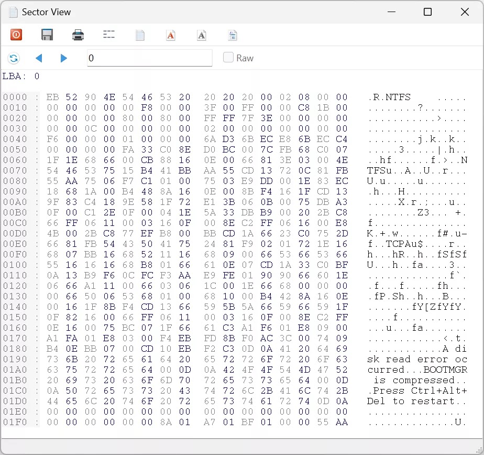
Task: Print the sector with the printer icon
Action: point(78,35)
